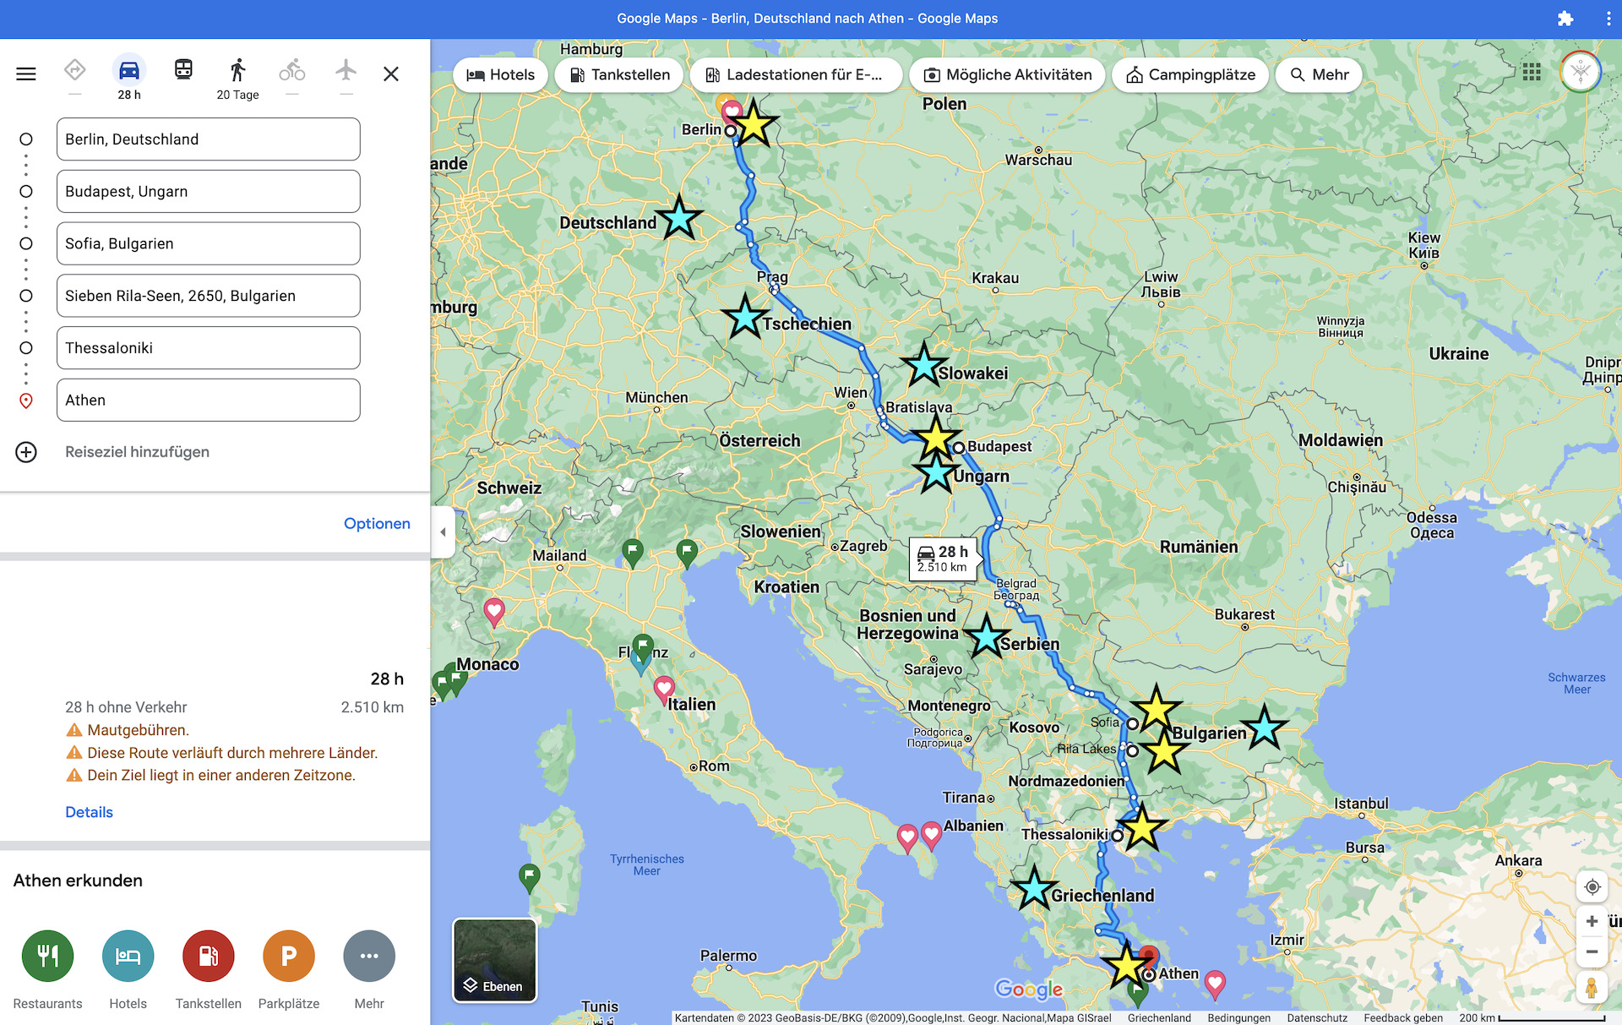The image size is (1622, 1025).
Task: Explore Hotels near Athen
Action: pyautogui.click(x=128, y=956)
